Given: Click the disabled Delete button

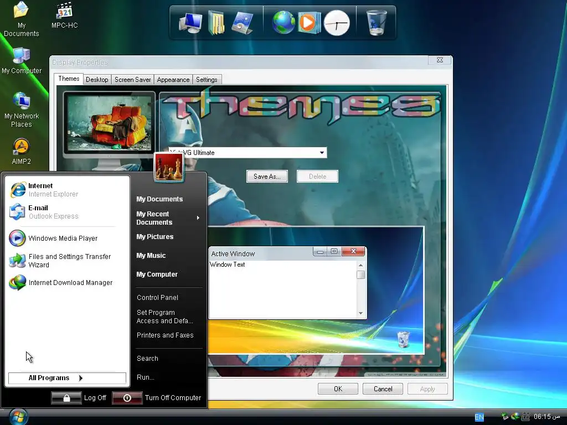Looking at the screenshot, I should [317, 177].
